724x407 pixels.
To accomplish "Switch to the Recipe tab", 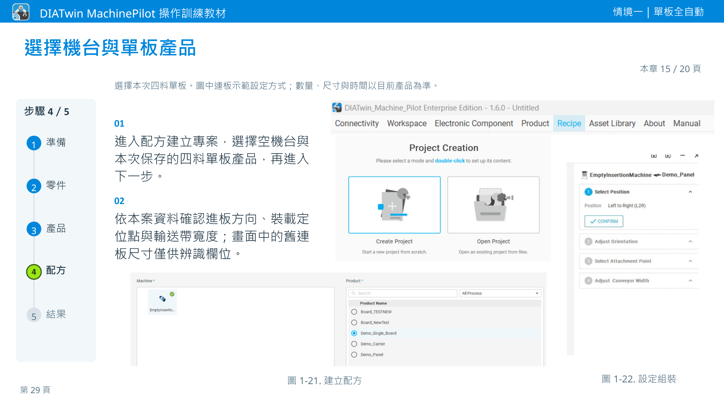I will (569, 123).
